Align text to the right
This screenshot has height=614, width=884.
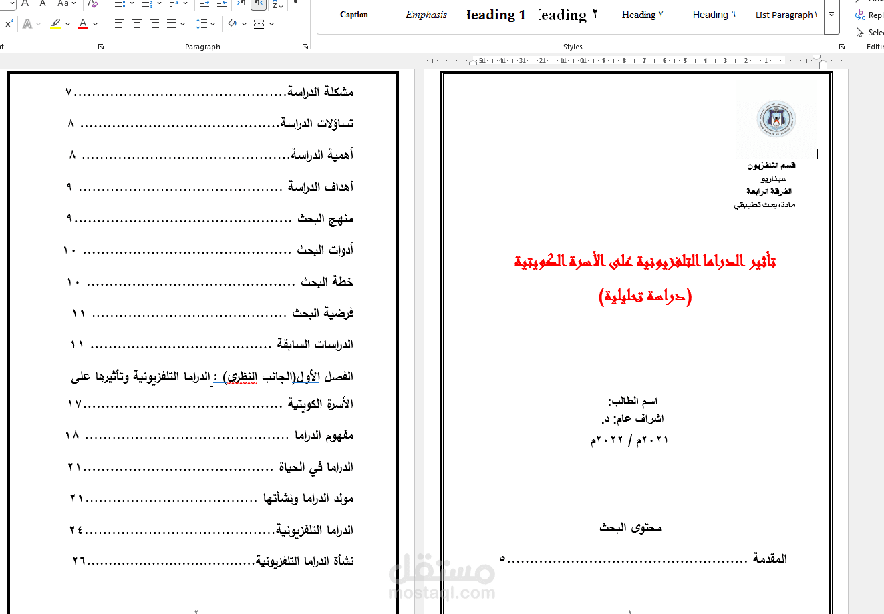(154, 24)
